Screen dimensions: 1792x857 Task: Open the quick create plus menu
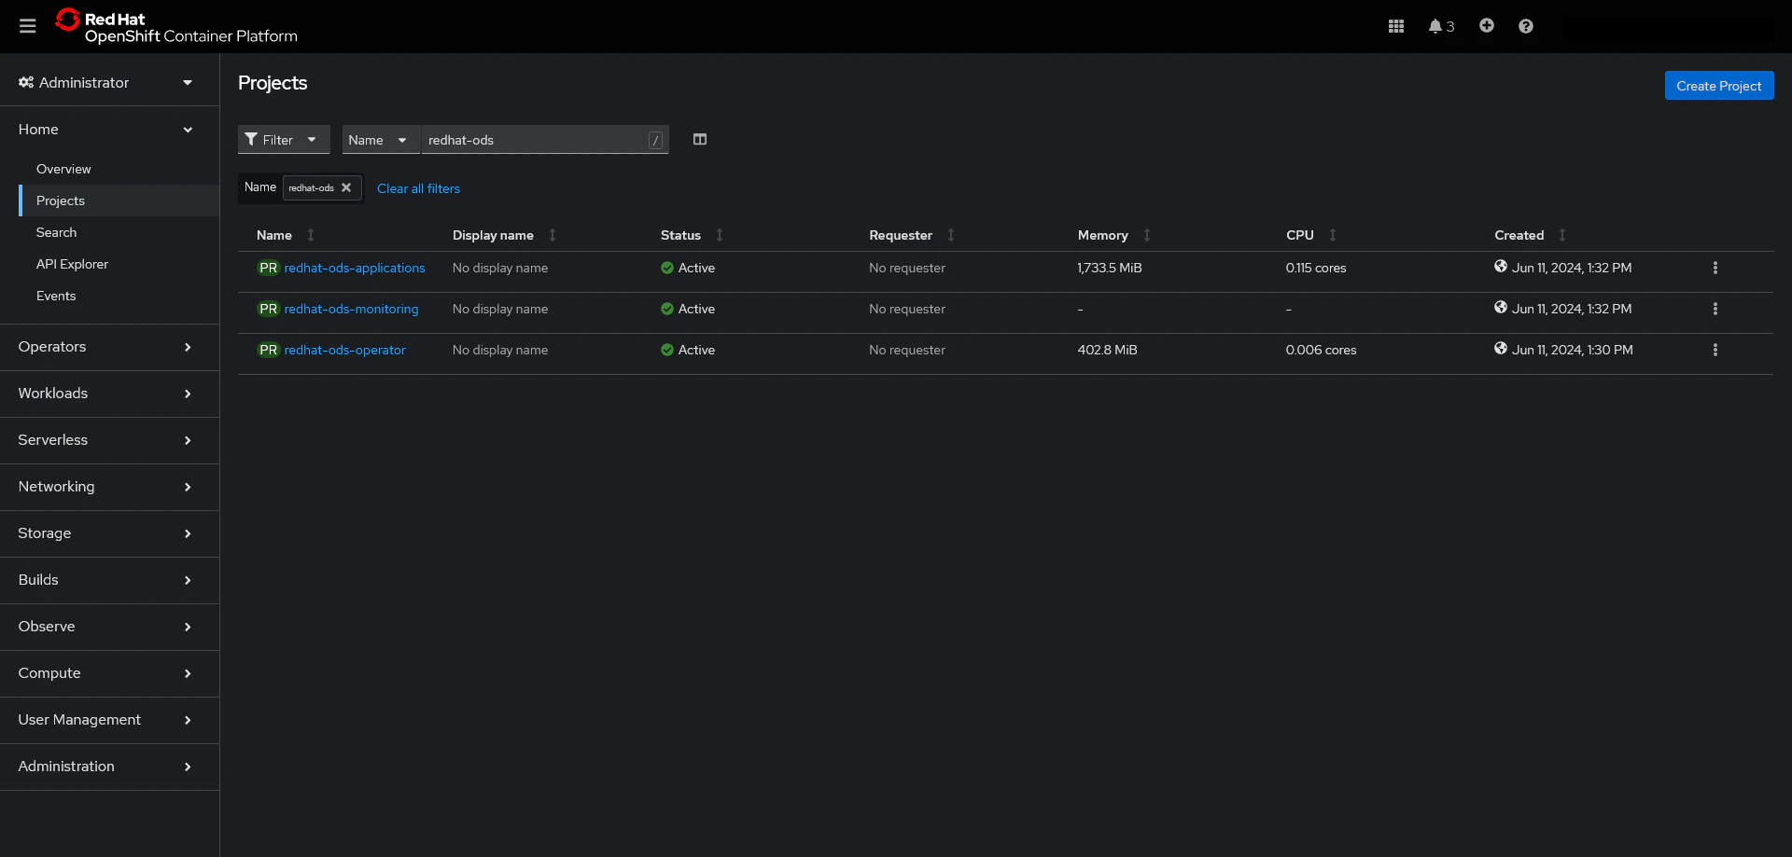[x=1487, y=25]
